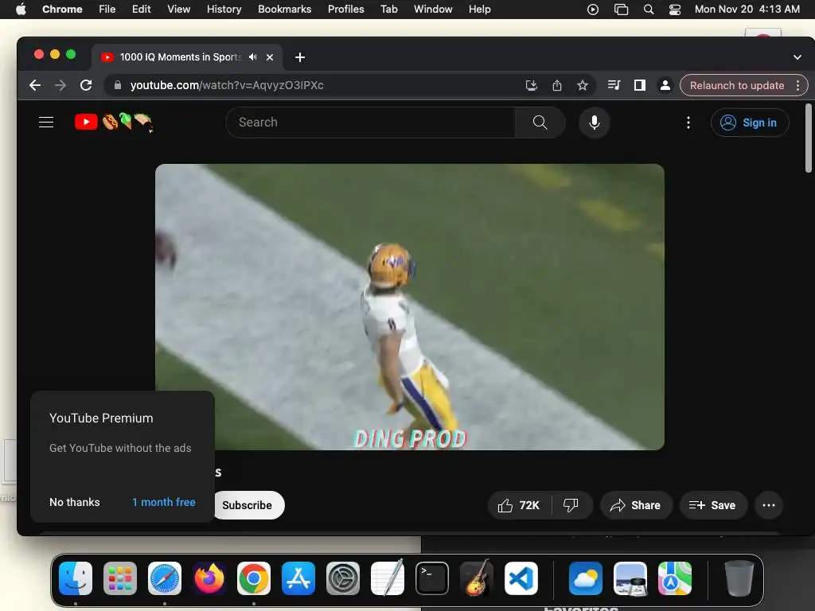815x611 pixels.
Task: Open App Store from the Dock
Action: point(298,578)
